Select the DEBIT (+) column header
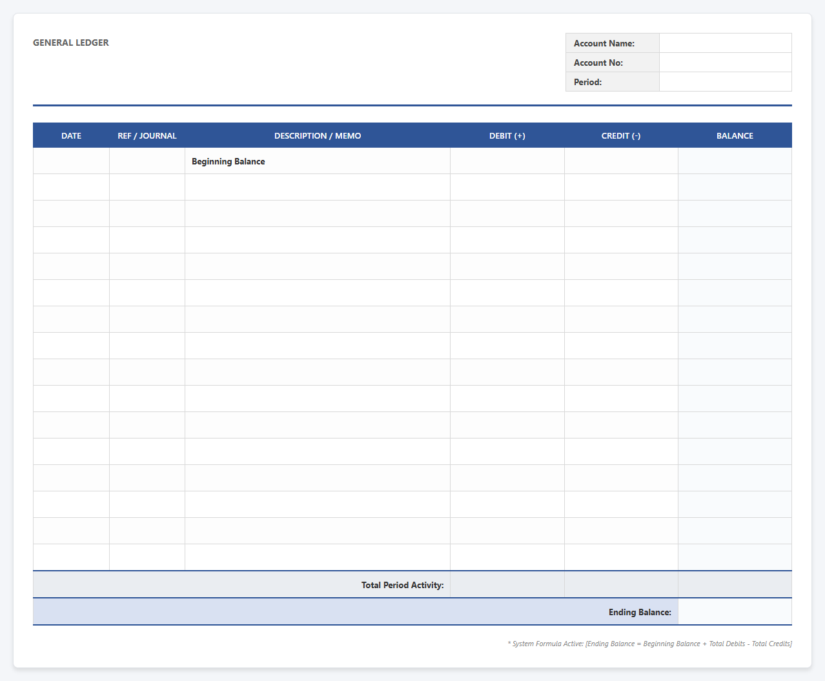825x681 pixels. [507, 135]
